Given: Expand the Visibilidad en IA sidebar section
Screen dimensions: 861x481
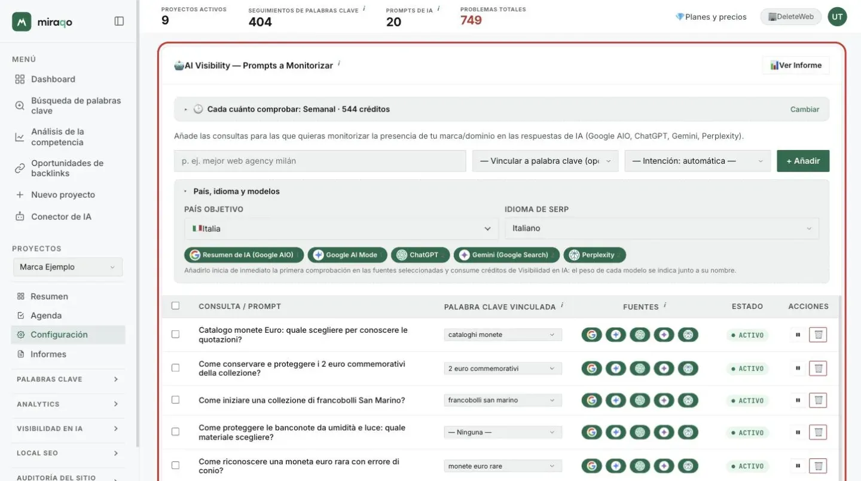Looking at the screenshot, I should click(68, 428).
